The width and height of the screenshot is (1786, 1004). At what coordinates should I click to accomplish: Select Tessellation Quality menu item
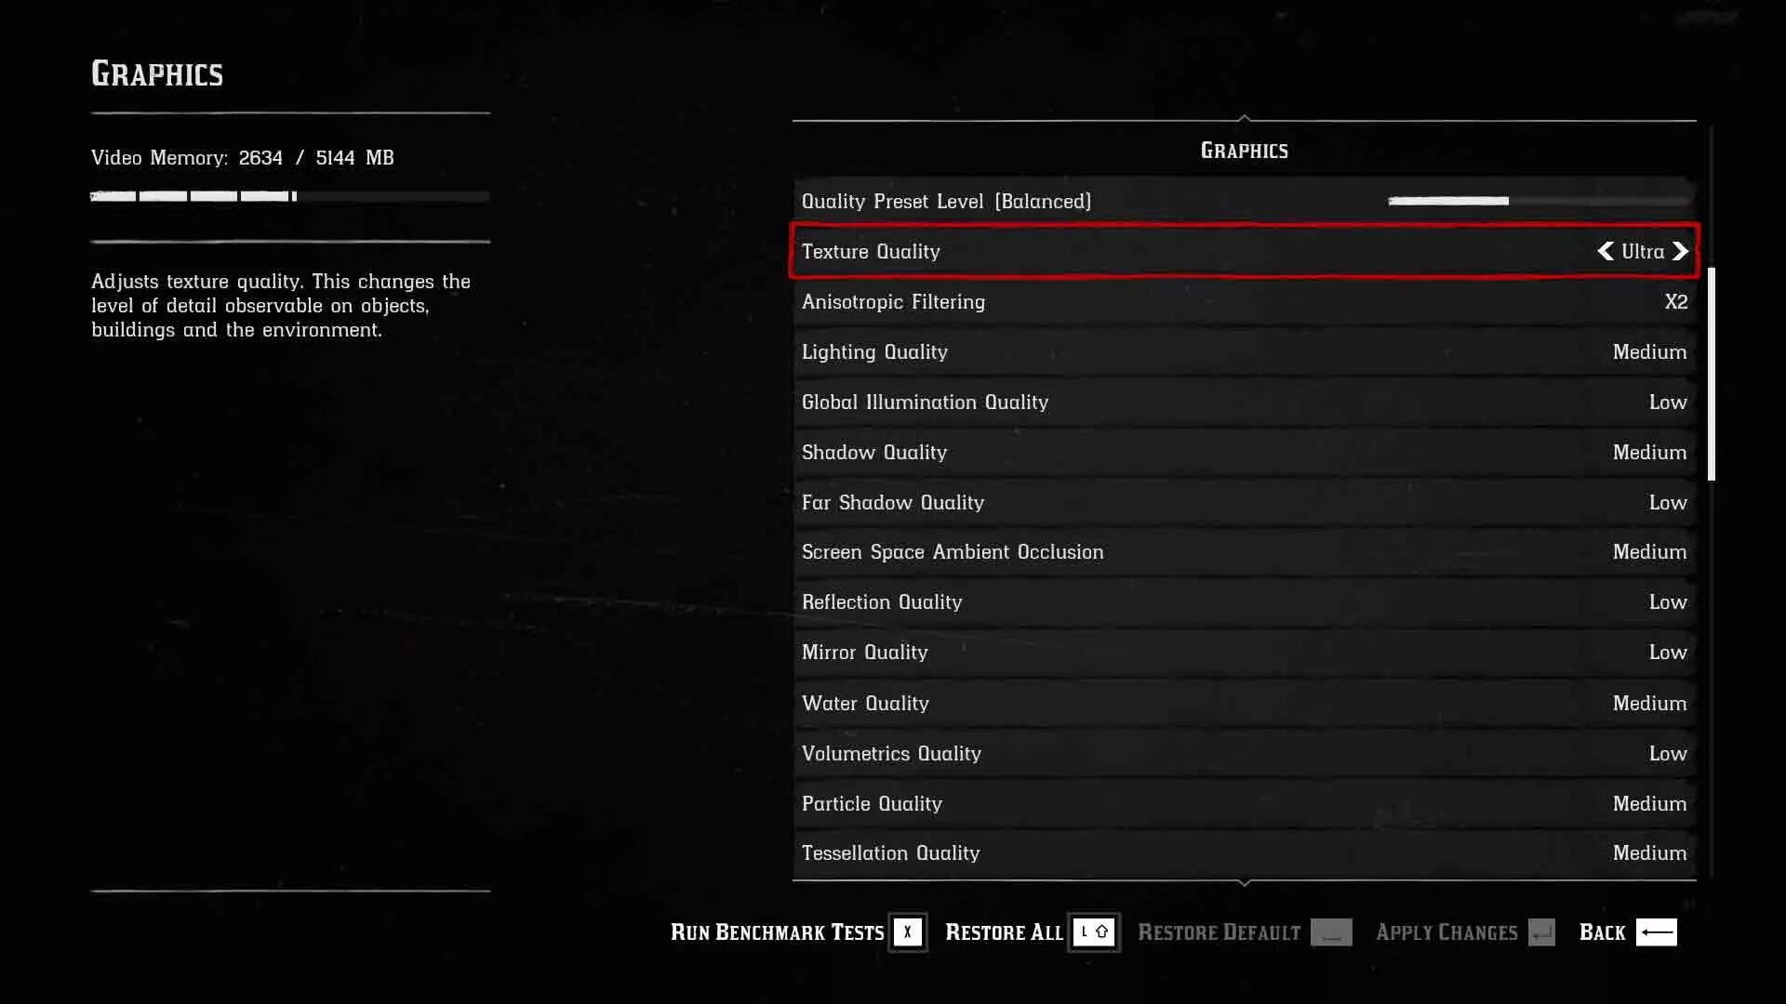click(x=1244, y=852)
